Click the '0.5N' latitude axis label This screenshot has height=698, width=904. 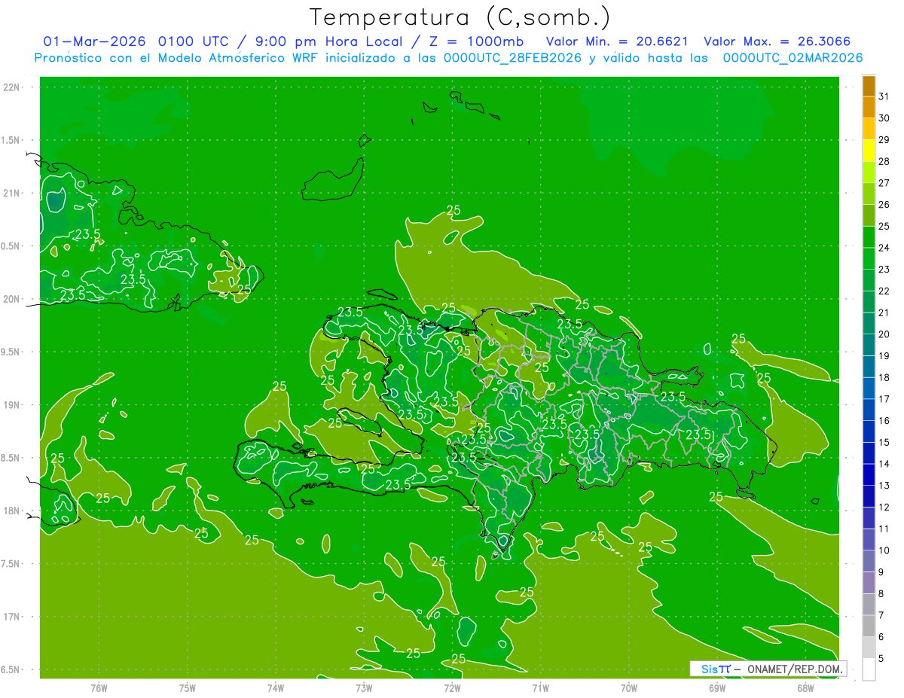(x=12, y=246)
